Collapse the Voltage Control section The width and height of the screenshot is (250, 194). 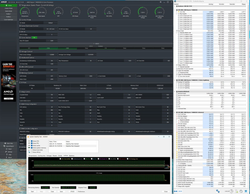[20, 52]
